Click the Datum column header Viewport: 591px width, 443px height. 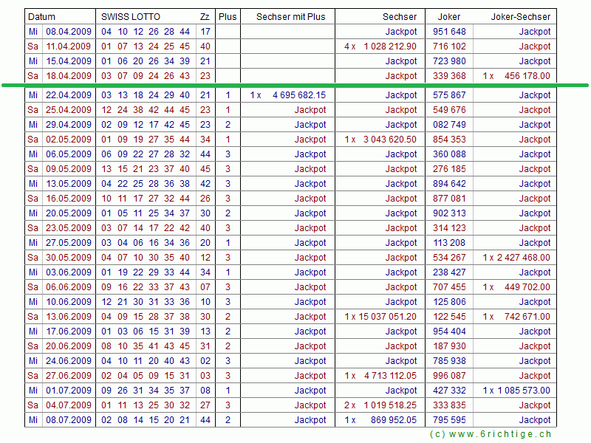(x=41, y=17)
